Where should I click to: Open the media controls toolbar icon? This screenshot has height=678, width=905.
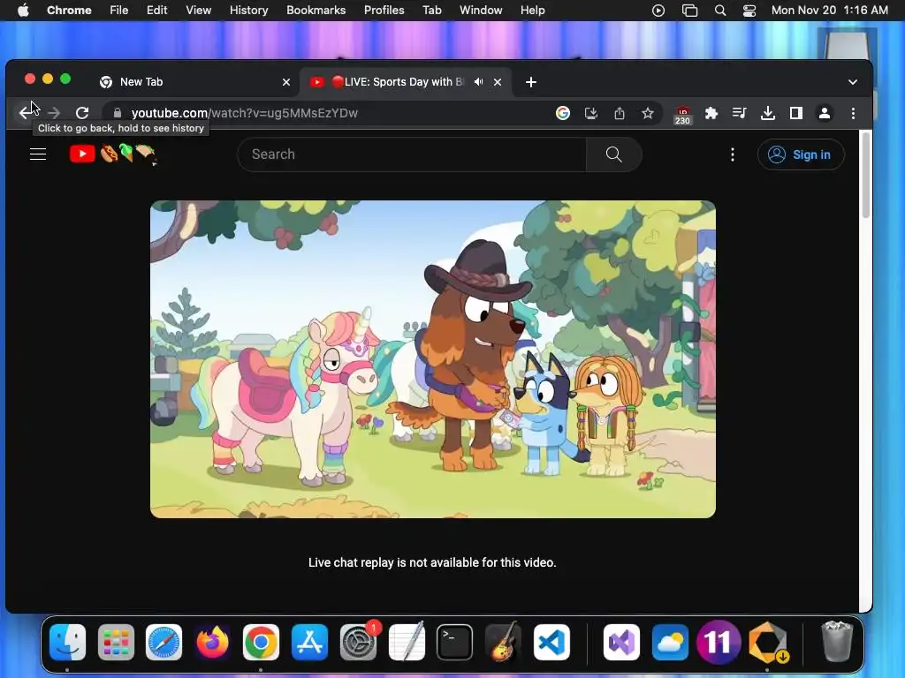pos(740,113)
